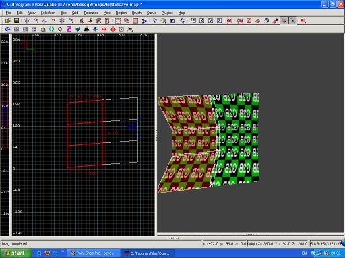Click the Origin coordinates in the status bar
Screen dimensions: 345x258
pos(278,243)
